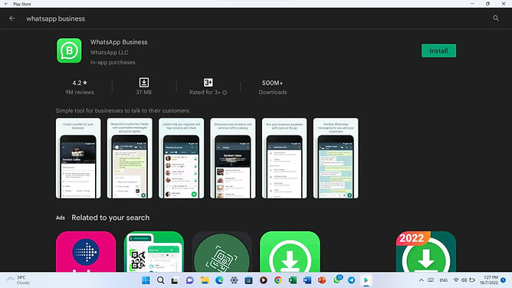
Task: Open the battery status tray icon
Action: tap(472, 280)
